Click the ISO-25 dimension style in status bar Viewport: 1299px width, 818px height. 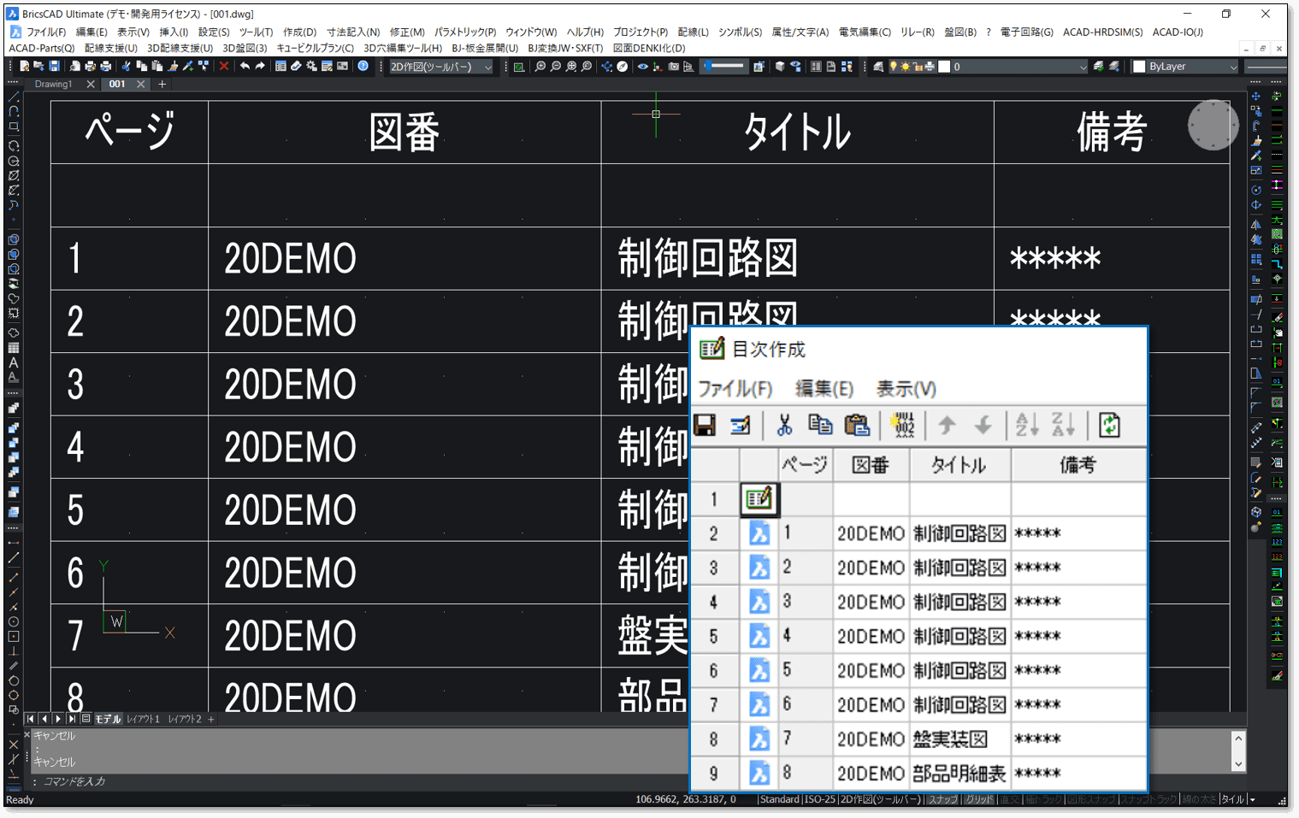pyautogui.click(x=819, y=799)
